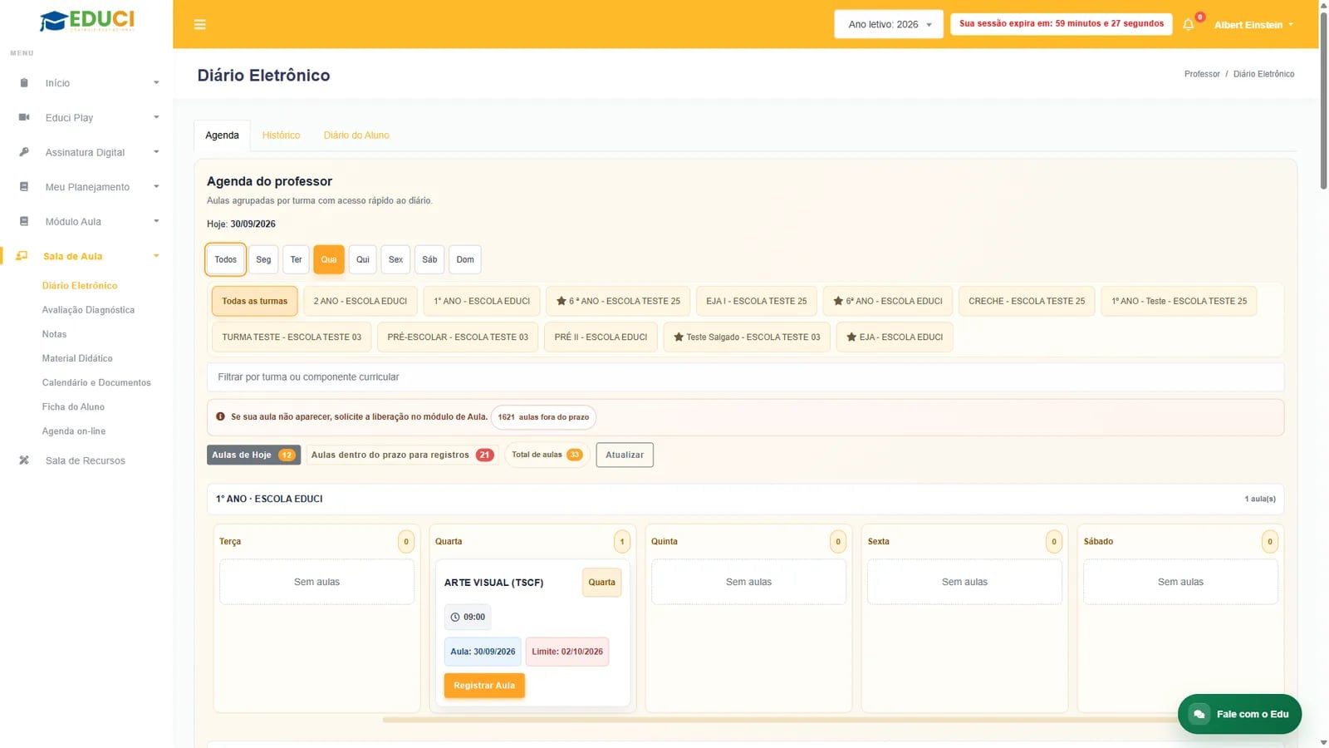Switch to the Diário do Aluno tab
Image resolution: width=1329 pixels, height=748 pixels.
[356, 135]
